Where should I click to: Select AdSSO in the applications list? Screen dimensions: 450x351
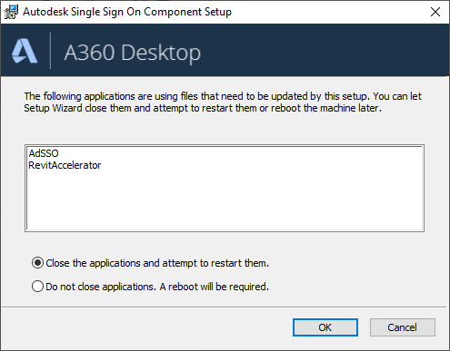pos(44,153)
